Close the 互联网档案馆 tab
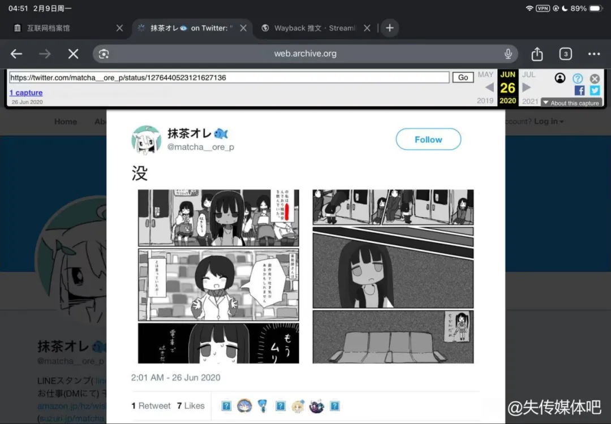611x424 pixels. tap(119, 28)
